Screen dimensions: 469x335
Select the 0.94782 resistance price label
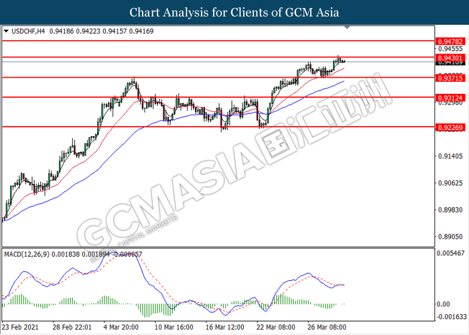(x=450, y=42)
